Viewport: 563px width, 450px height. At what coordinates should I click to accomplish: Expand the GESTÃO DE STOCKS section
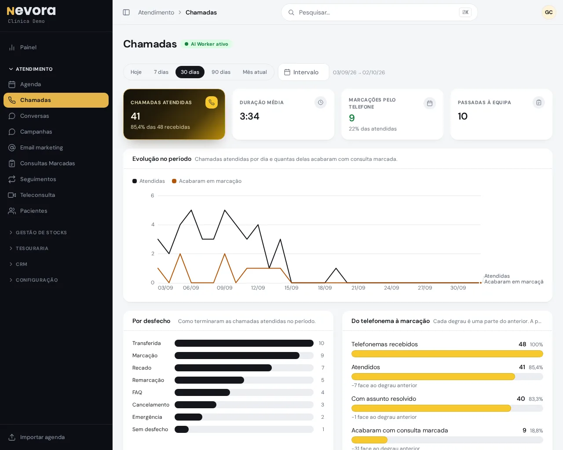coord(38,232)
